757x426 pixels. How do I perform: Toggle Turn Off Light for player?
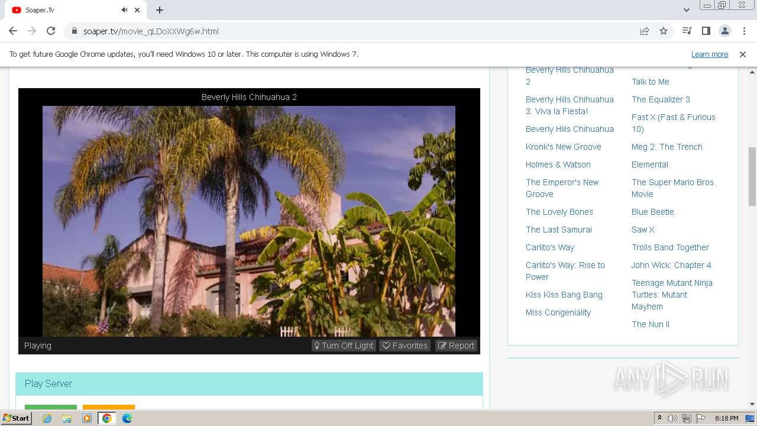344,346
